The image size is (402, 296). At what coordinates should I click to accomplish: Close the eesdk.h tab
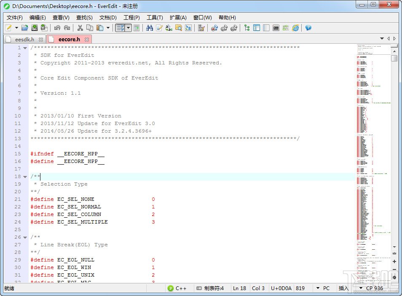[41, 40]
